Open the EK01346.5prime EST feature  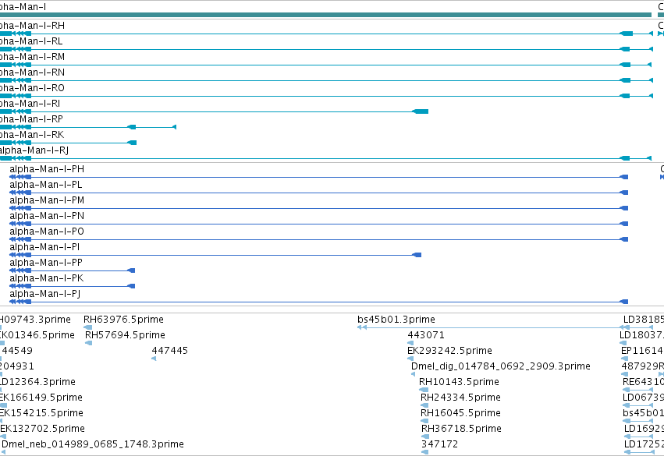pyautogui.click(x=37, y=335)
